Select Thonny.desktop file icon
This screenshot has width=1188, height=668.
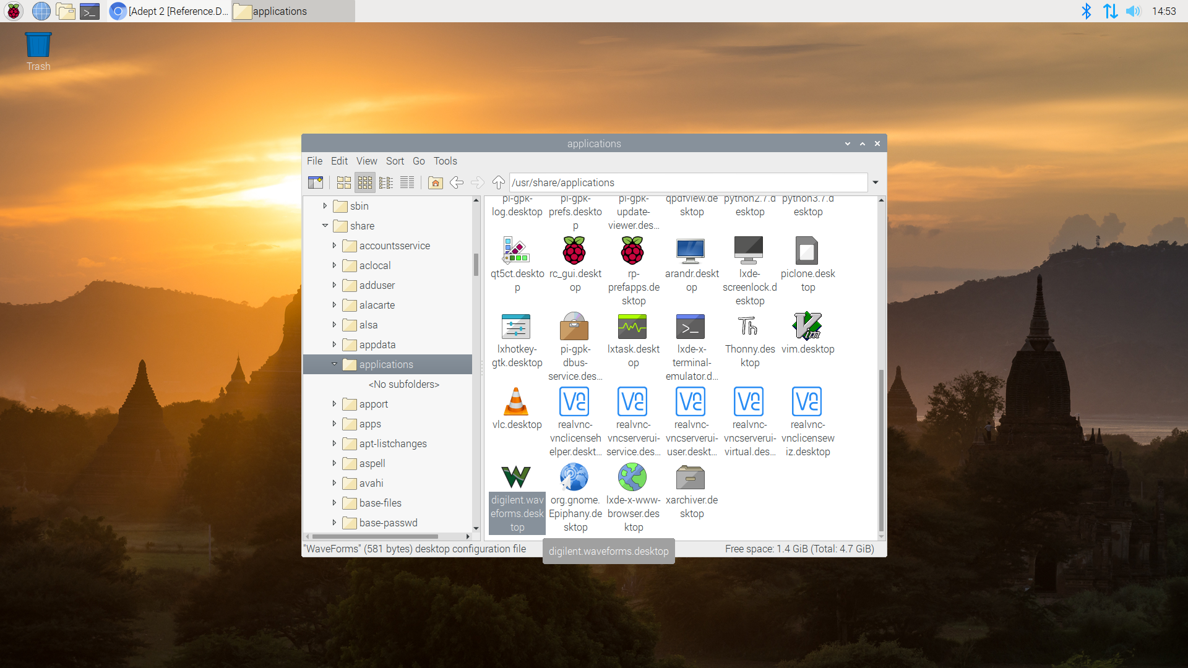[749, 327]
